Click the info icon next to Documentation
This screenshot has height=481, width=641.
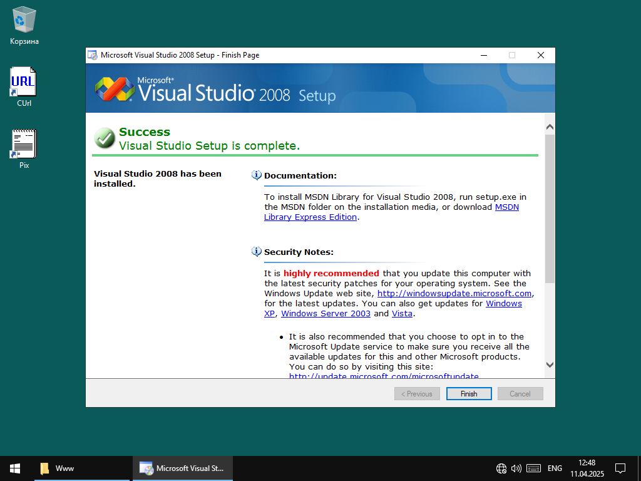[x=256, y=175]
